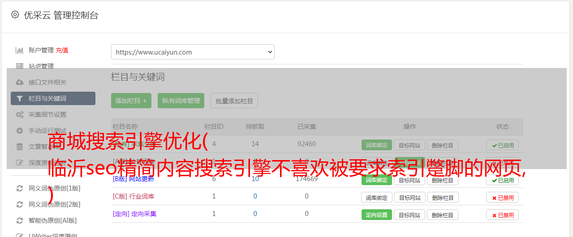Go to 接口文件相关 in the sidebar
The height and width of the screenshot is (237, 573).
[47, 82]
